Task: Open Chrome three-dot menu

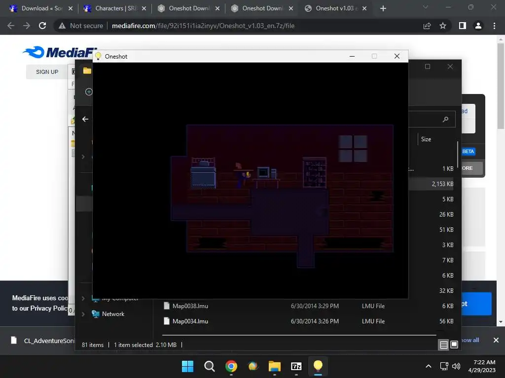Action: (x=494, y=26)
